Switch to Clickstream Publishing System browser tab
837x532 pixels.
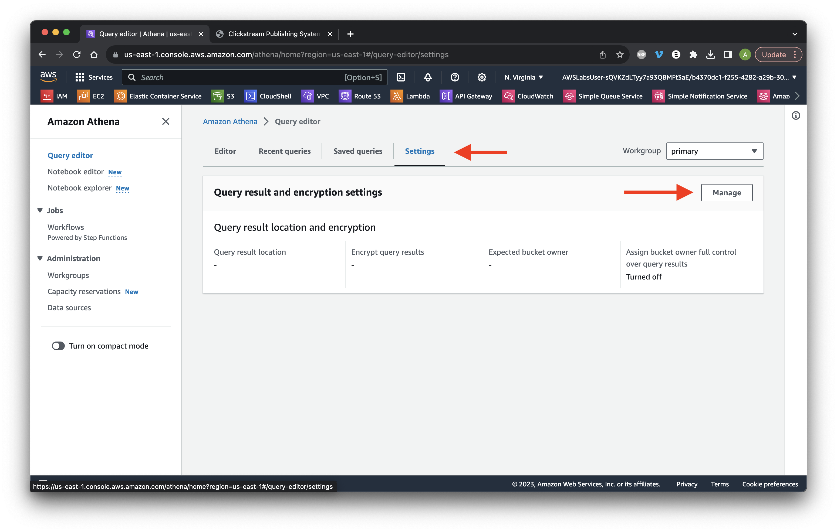click(274, 34)
